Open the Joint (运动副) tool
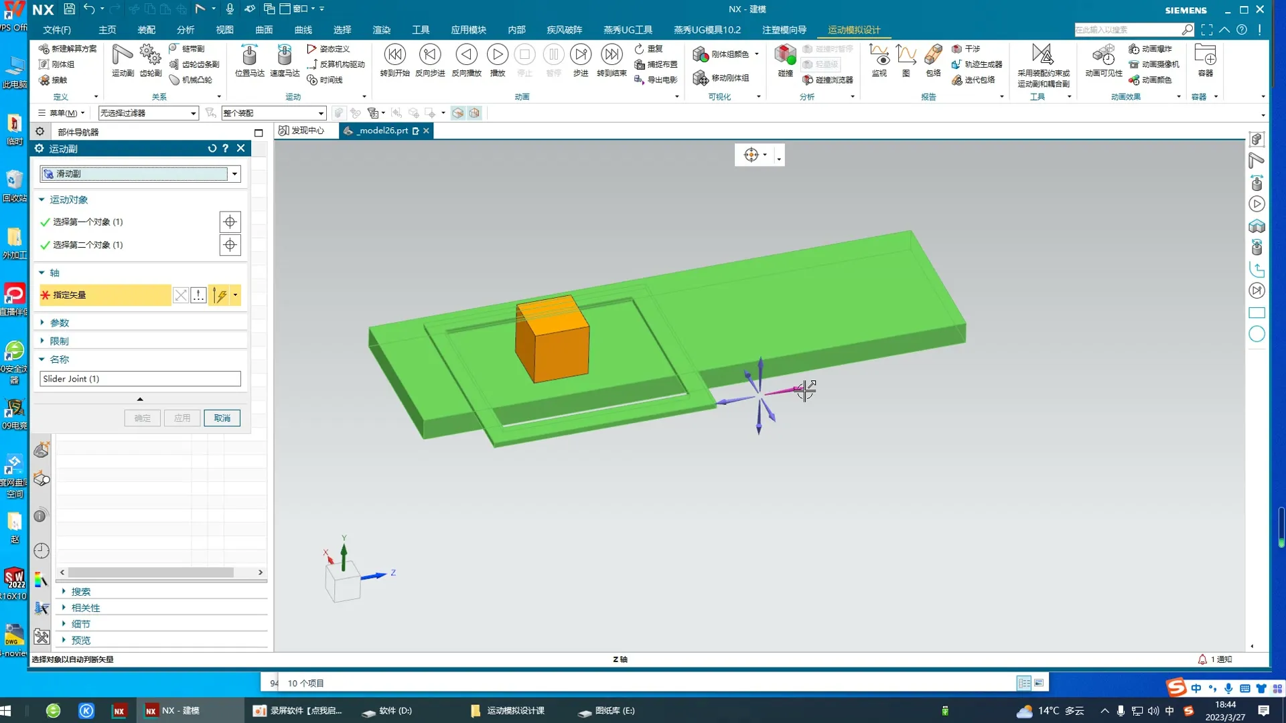Image resolution: width=1286 pixels, height=723 pixels. point(123,59)
